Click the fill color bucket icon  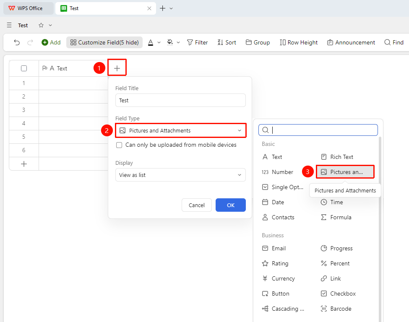point(170,42)
